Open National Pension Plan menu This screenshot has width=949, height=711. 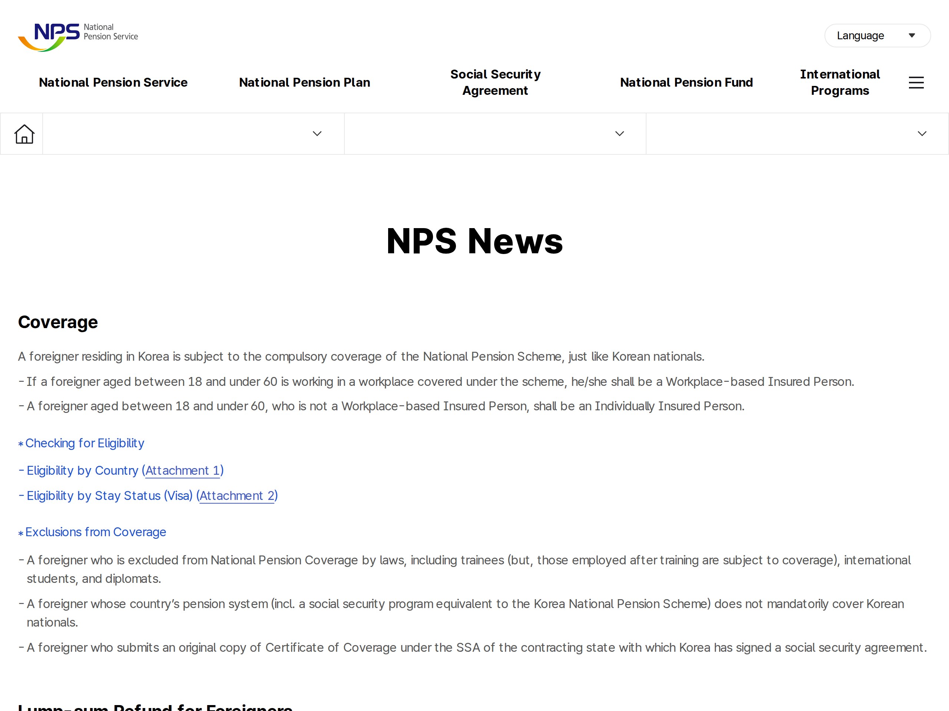pos(305,82)
